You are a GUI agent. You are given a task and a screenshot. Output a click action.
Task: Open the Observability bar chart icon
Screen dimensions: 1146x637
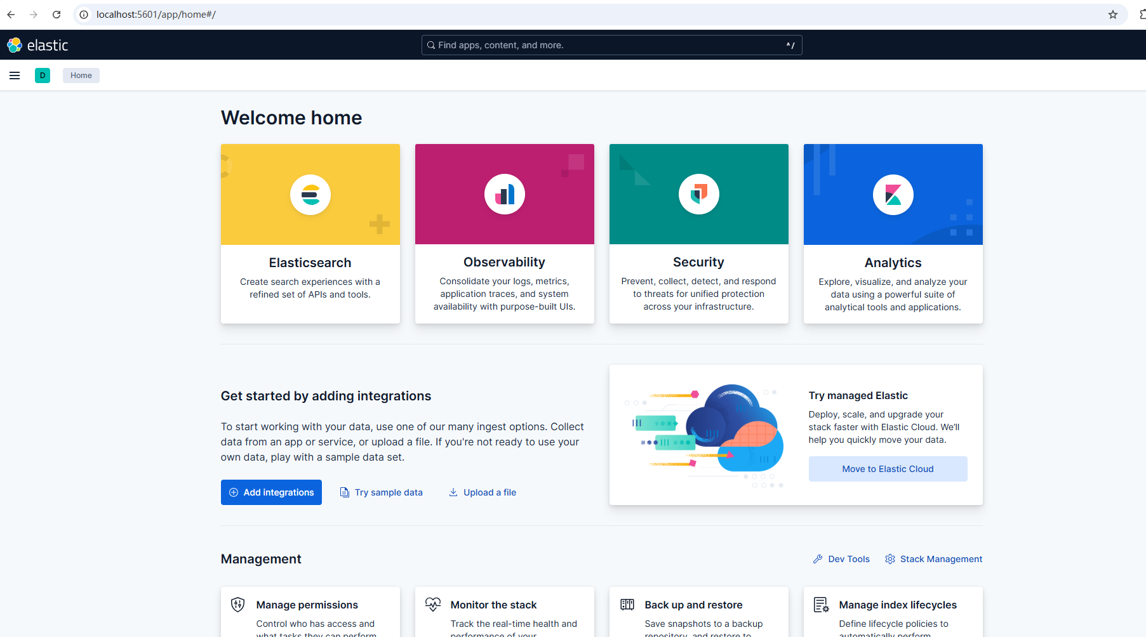tap(505, 194)
